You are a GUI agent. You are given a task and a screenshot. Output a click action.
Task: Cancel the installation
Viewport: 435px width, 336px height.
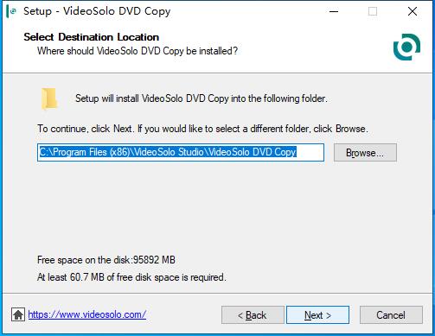(391, 315)
